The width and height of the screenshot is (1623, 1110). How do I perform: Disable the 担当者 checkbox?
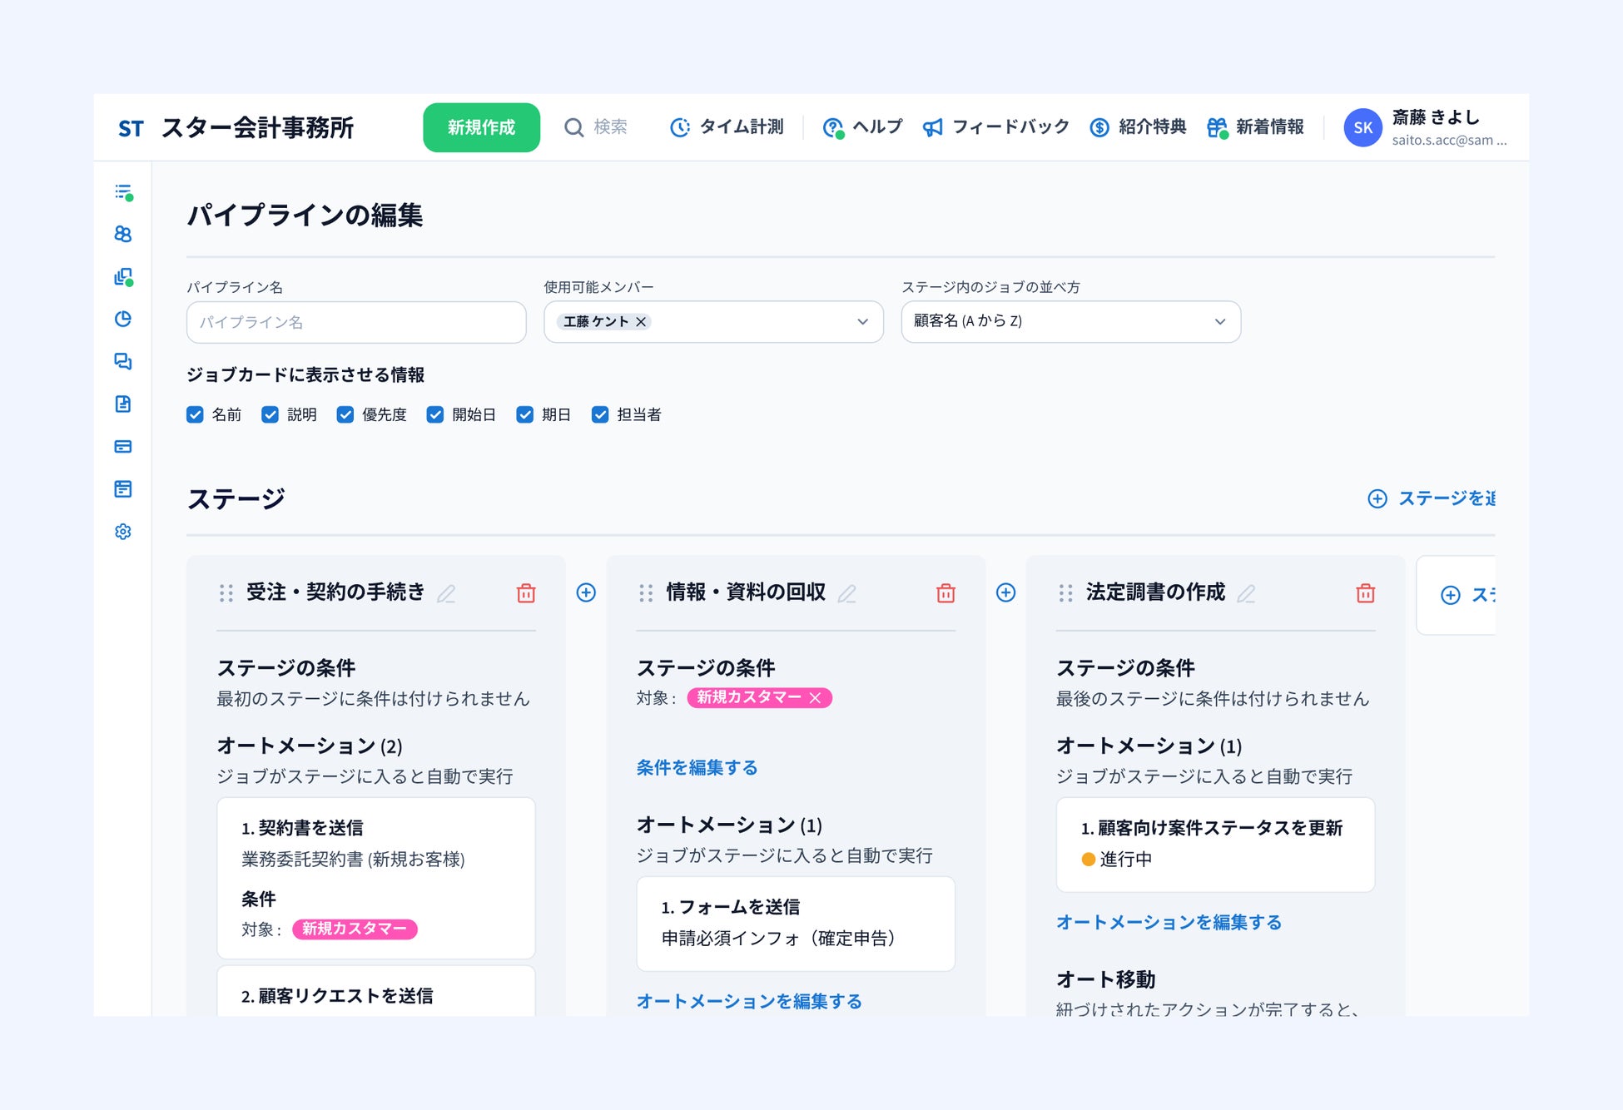click(x=600, y=414)
